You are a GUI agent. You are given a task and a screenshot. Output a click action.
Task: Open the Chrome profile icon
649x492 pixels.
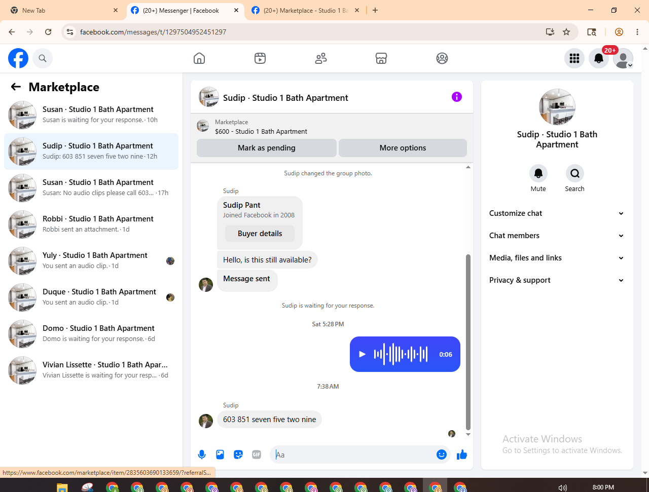(x=619, y=32)
